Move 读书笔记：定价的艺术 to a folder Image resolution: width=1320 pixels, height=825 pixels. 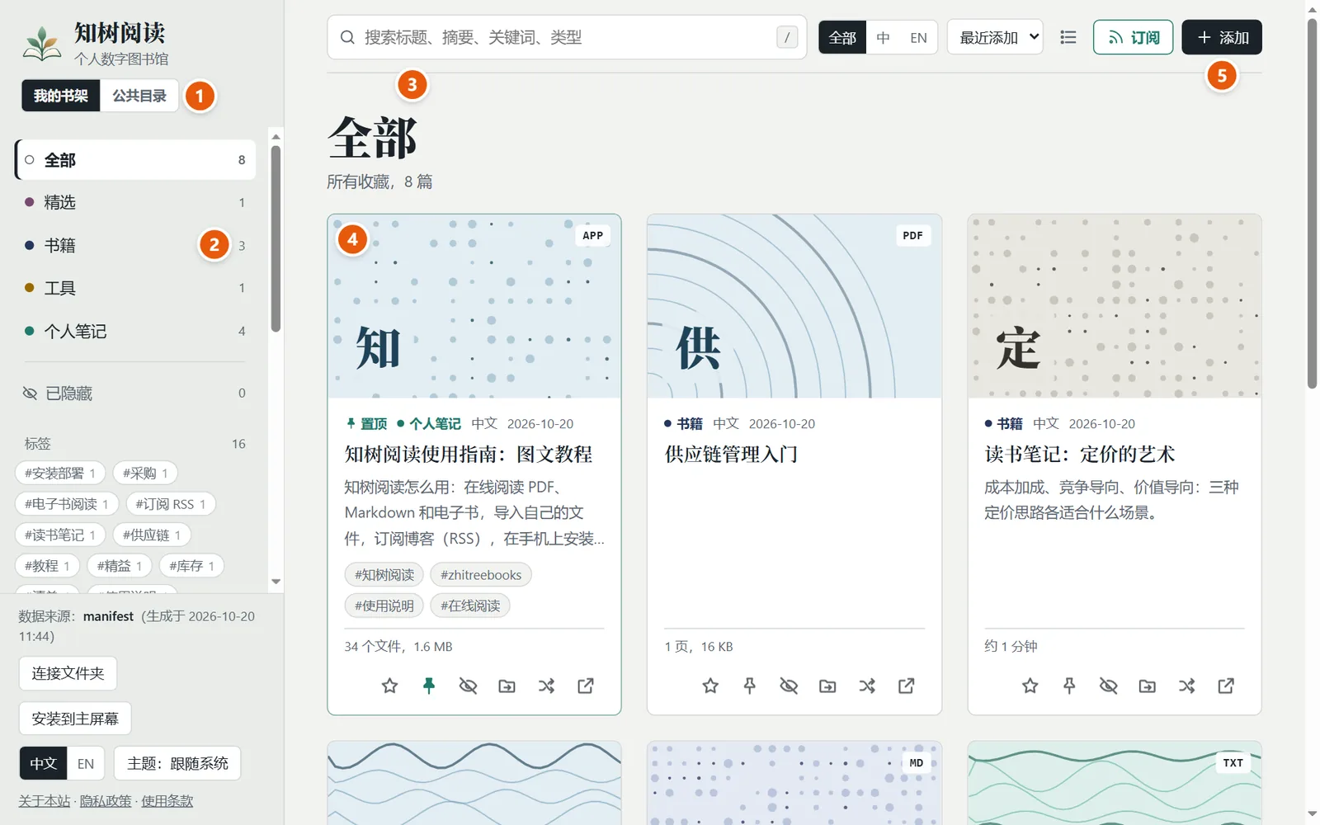1148,686
